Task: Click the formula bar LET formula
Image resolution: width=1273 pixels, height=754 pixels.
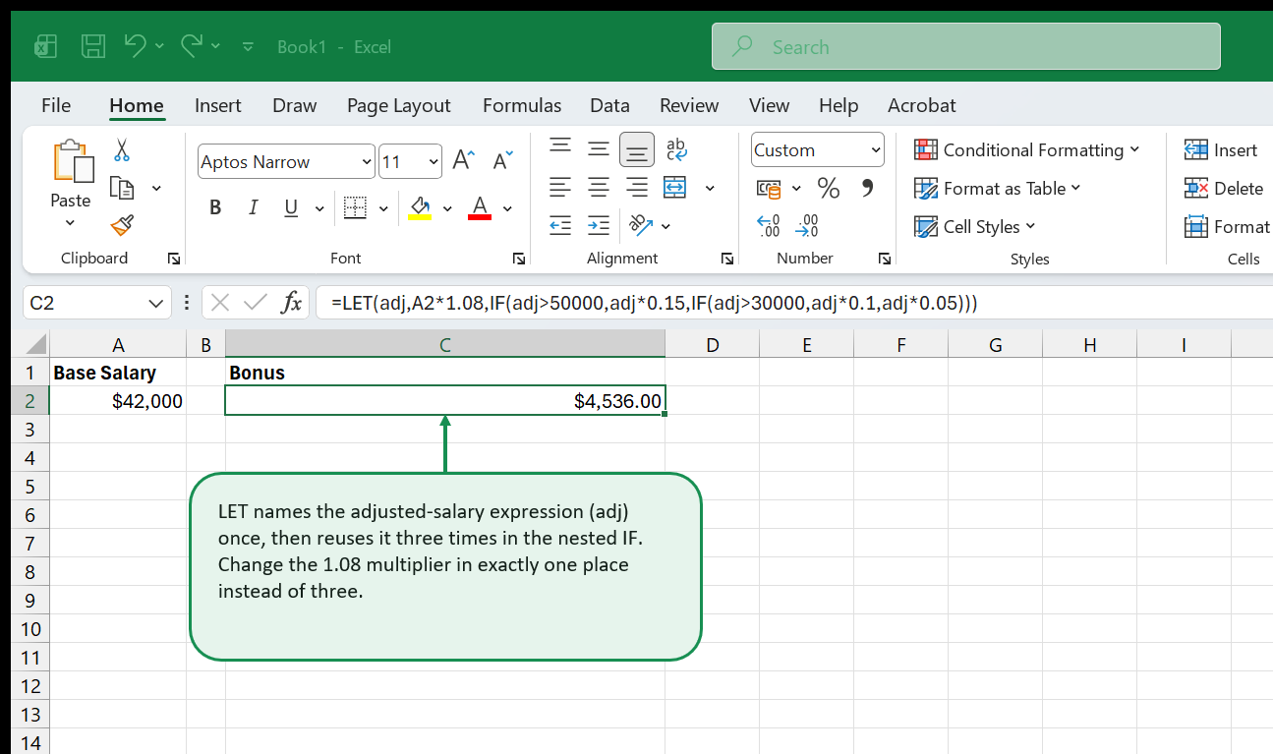Action: point(655,303)
